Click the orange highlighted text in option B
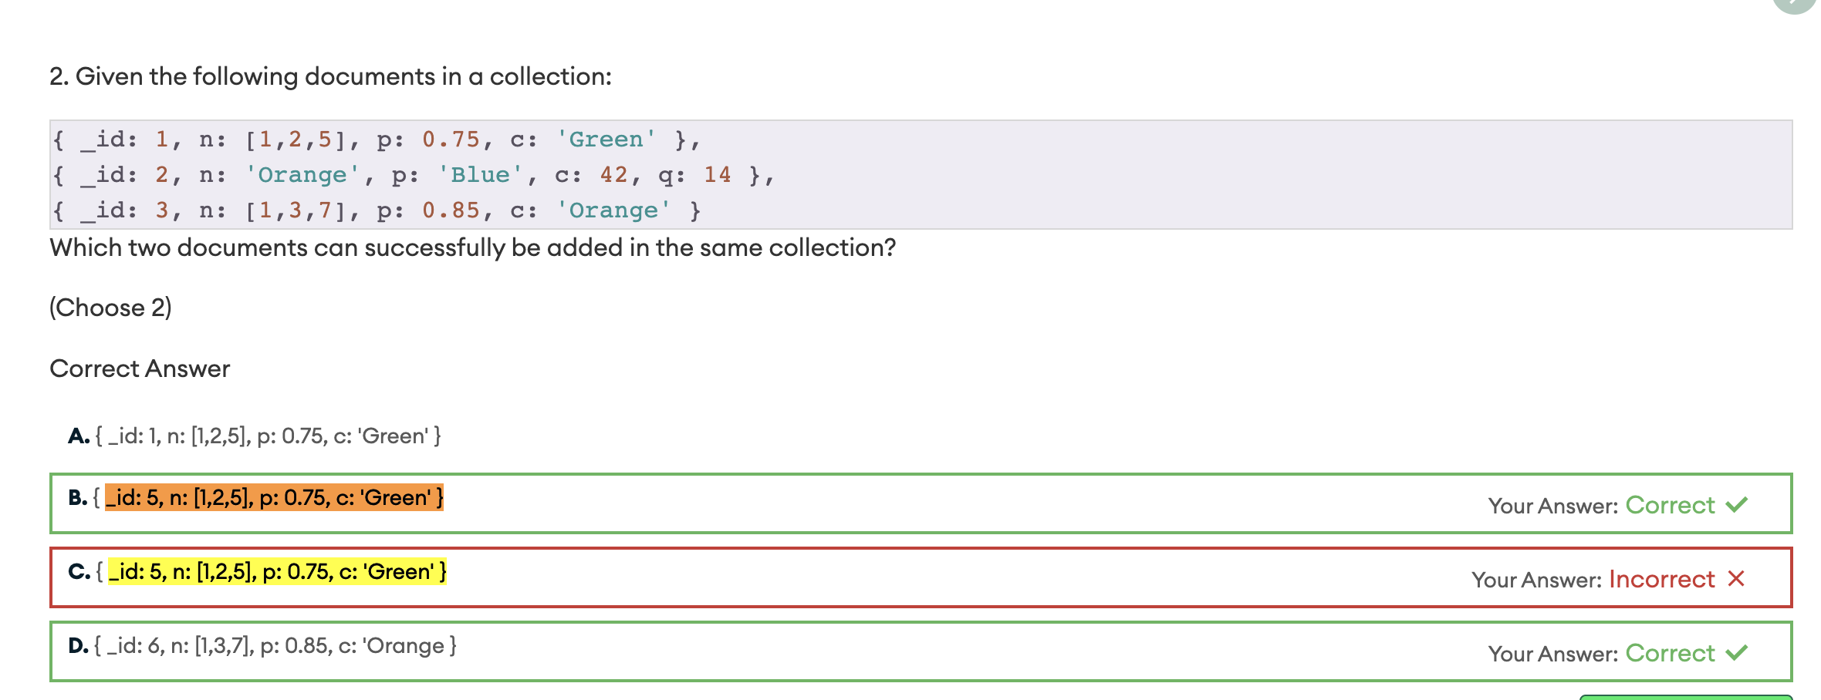Viewport: 1821px width, 700px height. tap(274, 498)
